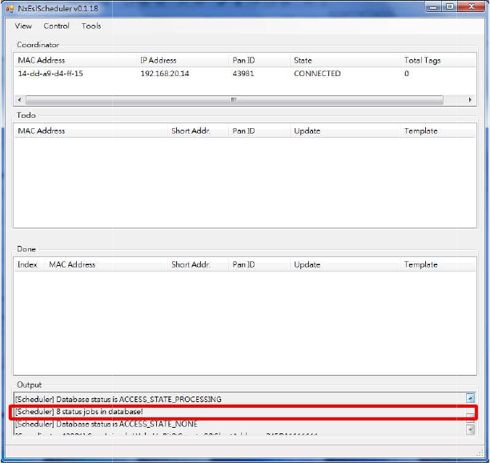Click IP address 192.168.20.14 cell
The image size is (490, 463).
point(165,74)
